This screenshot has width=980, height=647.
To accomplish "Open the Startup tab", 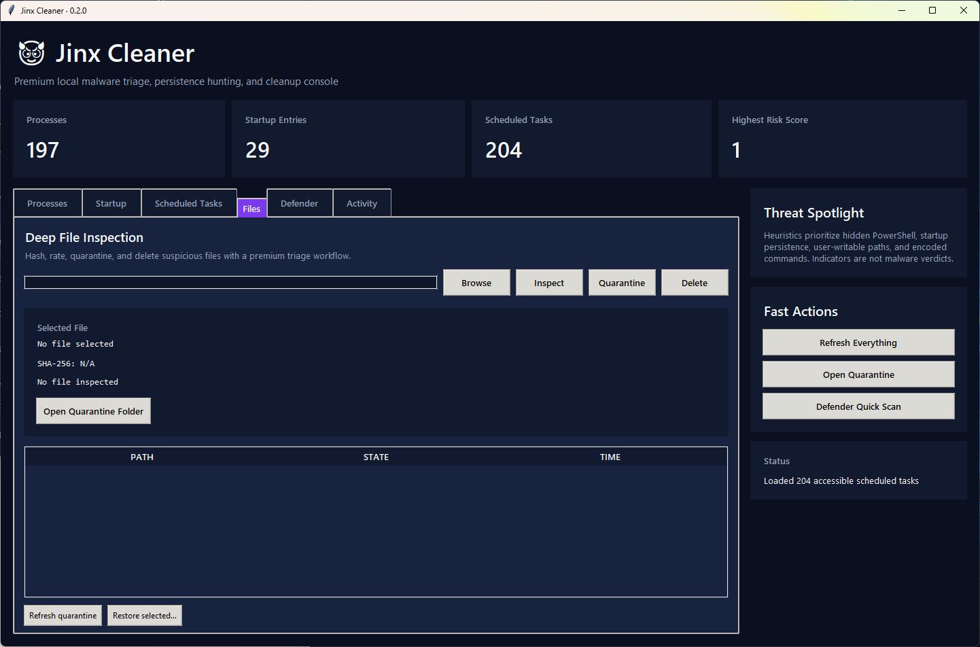I will (111, 203).
